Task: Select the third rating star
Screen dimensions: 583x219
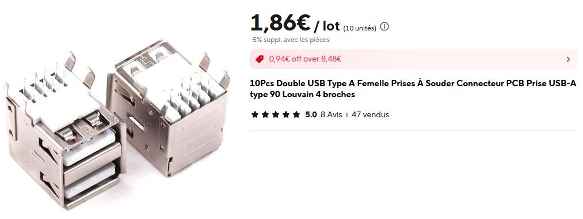Action: [276, 115]
